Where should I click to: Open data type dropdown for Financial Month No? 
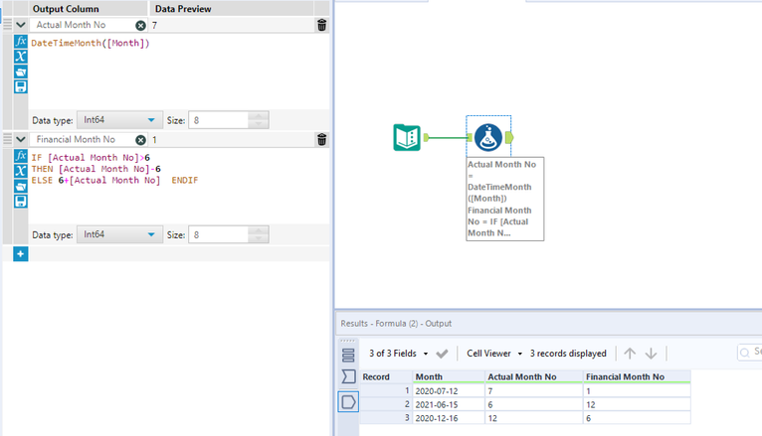119,234
